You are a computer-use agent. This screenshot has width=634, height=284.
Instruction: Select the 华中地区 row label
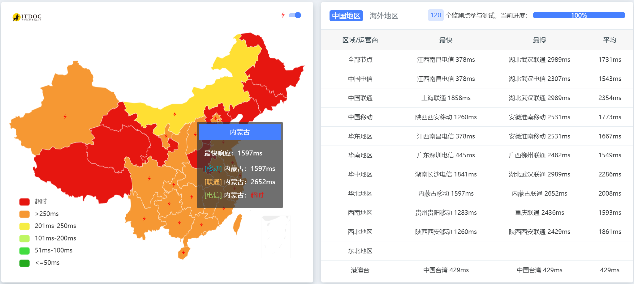pyautogui.click(x=360, y=174)
